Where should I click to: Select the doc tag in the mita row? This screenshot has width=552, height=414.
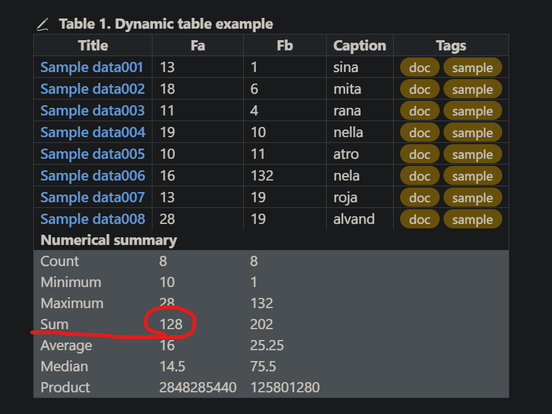(x=420, y=89)
